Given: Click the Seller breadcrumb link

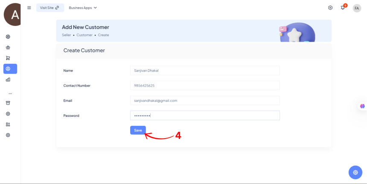Looking at the screenshot, I should pos(67,35).
